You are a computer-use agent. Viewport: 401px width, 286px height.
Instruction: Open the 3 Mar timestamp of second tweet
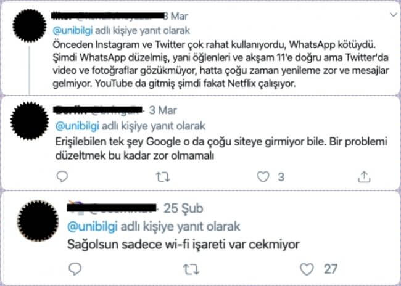tap(163, 110)
